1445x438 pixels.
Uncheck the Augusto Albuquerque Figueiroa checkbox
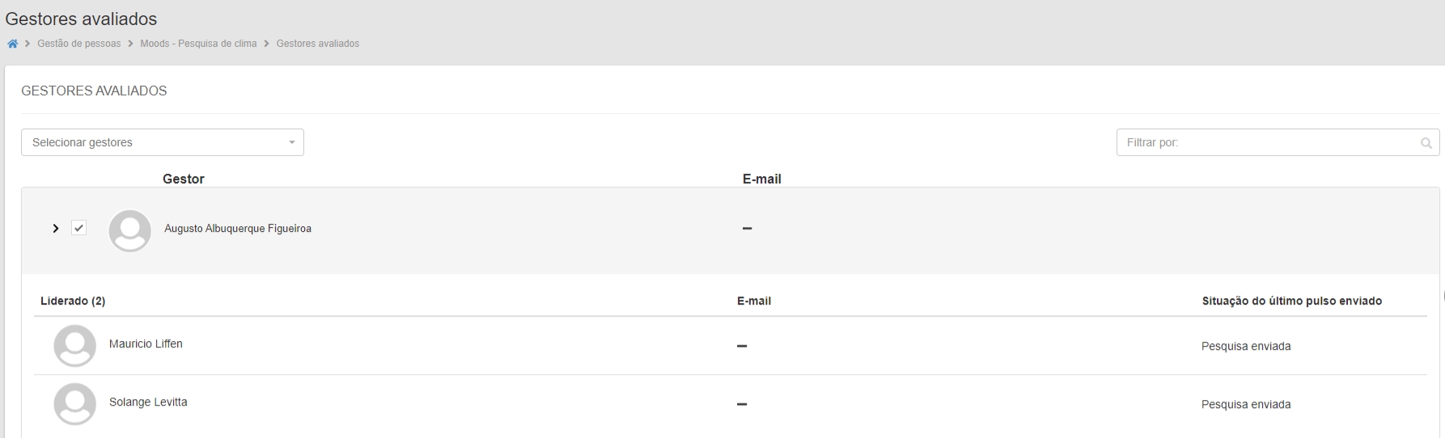click(x=78, y=229)
